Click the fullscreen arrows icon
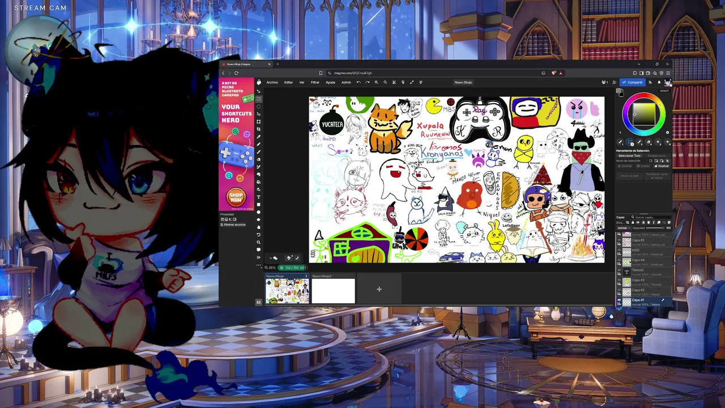The width and height of the screenshot is (725, 408). 412,82
